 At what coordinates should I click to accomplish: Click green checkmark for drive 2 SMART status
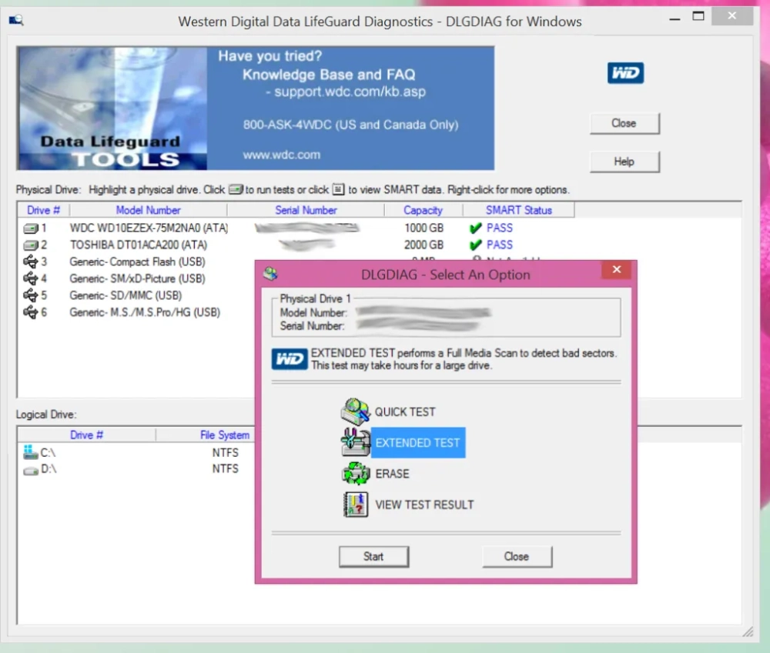click(x=475, y=245)
